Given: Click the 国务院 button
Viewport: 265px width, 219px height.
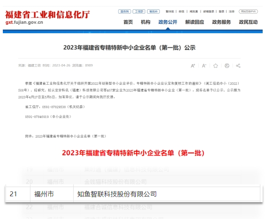Looking at the screenshot, I should point(125,11).
